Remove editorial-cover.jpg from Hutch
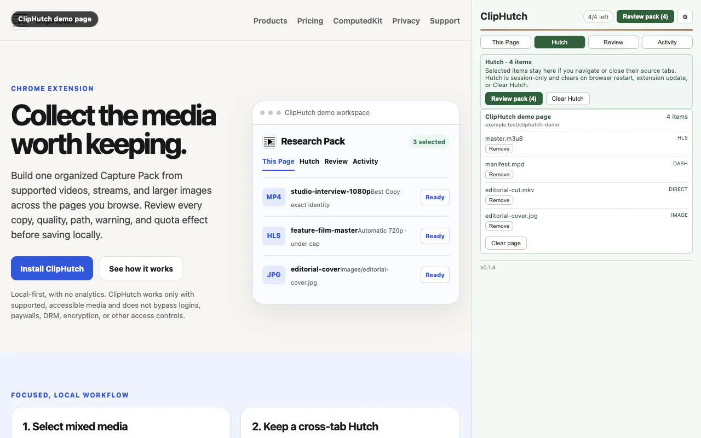 click(499, 226)
